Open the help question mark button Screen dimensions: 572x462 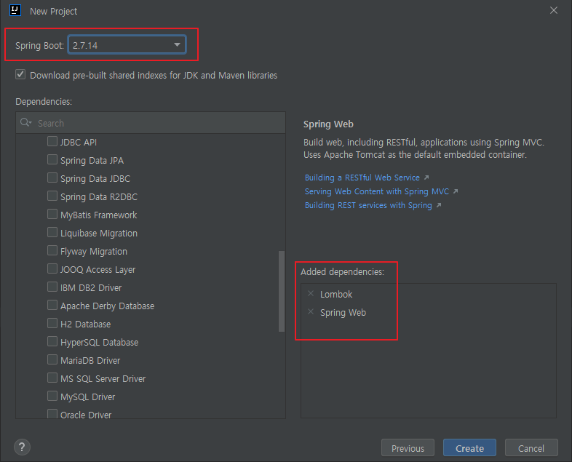click(22, 447)
